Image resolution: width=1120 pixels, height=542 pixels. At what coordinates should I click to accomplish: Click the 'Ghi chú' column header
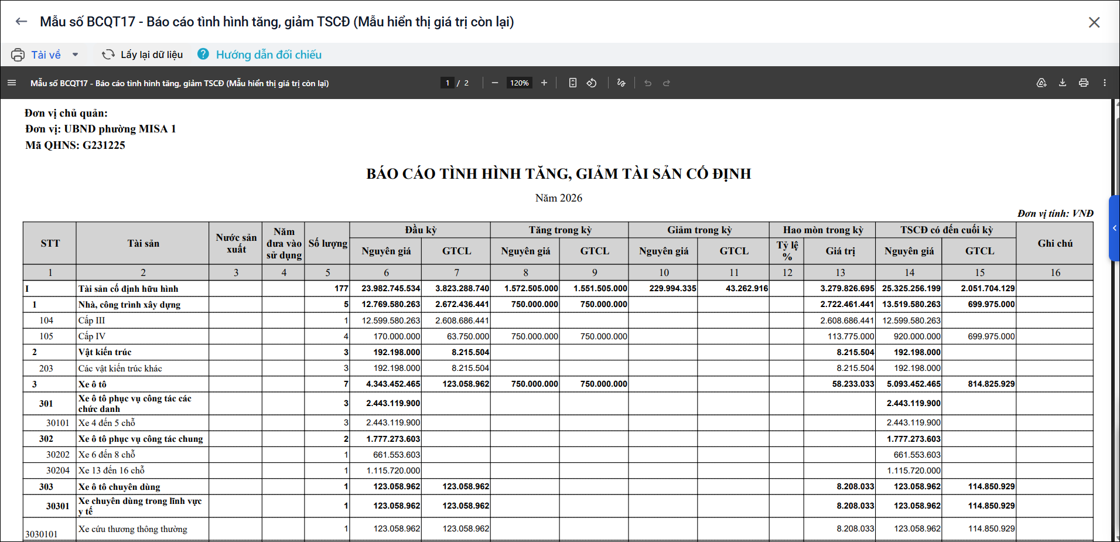pos(1055,243)
